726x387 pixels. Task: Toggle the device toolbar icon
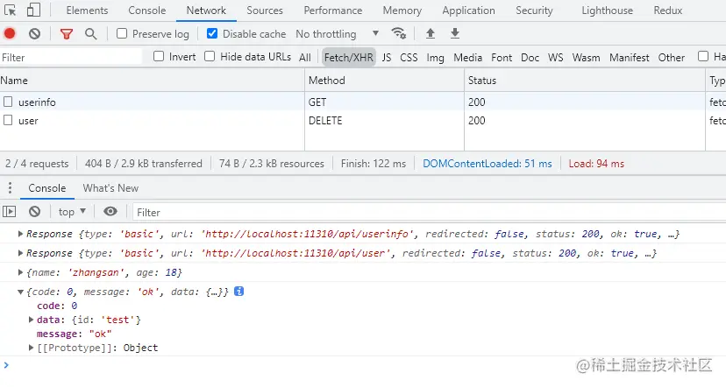32,11
